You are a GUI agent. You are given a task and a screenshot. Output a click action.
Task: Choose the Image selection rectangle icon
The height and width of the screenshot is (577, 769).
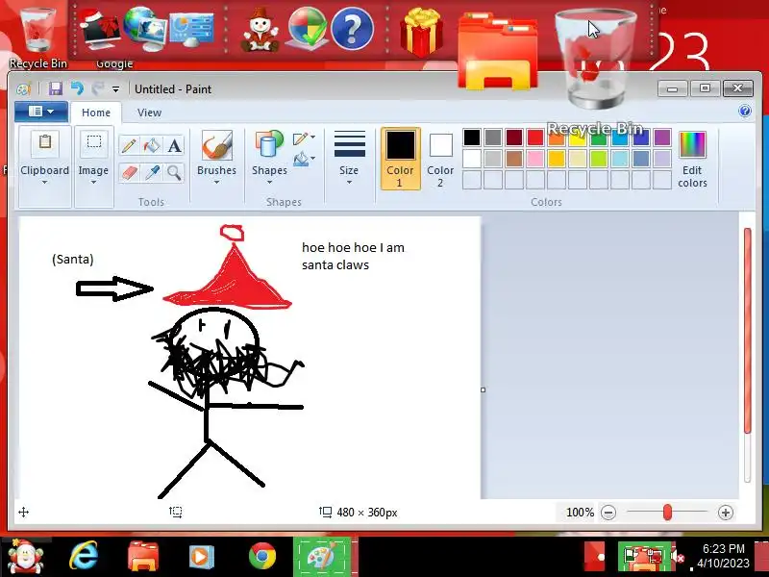[x=93, y=142]
